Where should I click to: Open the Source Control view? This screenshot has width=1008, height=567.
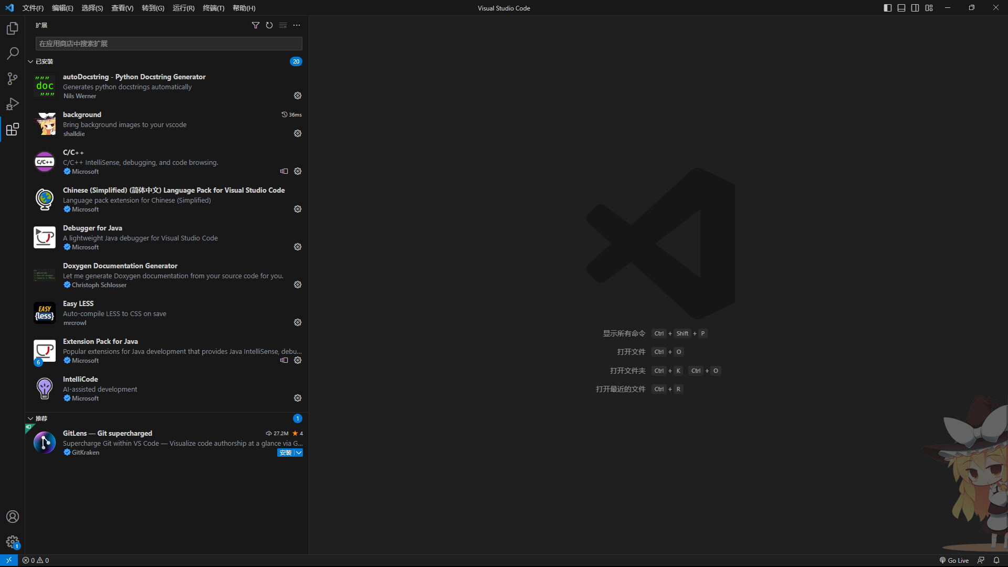pos(13,79)
